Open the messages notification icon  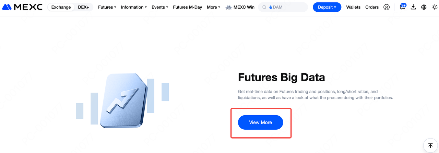click(x=403, y=7)
